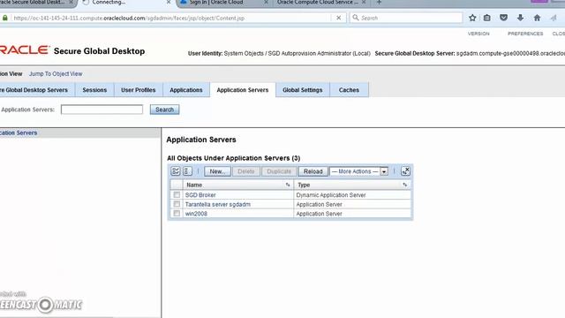
Task: Click the stop loading X in address bar
Action: (x=338, y=18)
